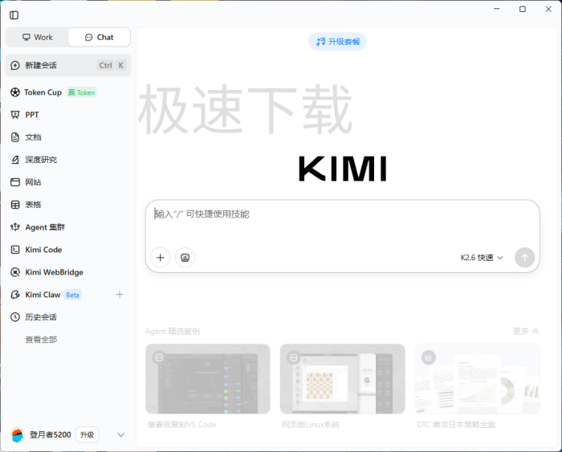The image size is (562, 452).
Task: Open the 表格 spreadsheet tool
Action: 68,205
